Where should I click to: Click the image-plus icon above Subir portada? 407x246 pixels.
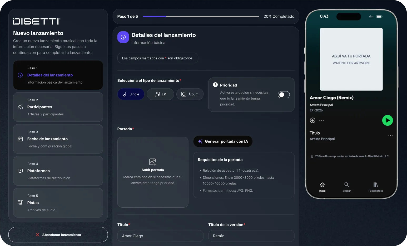(x=153, y=162)
